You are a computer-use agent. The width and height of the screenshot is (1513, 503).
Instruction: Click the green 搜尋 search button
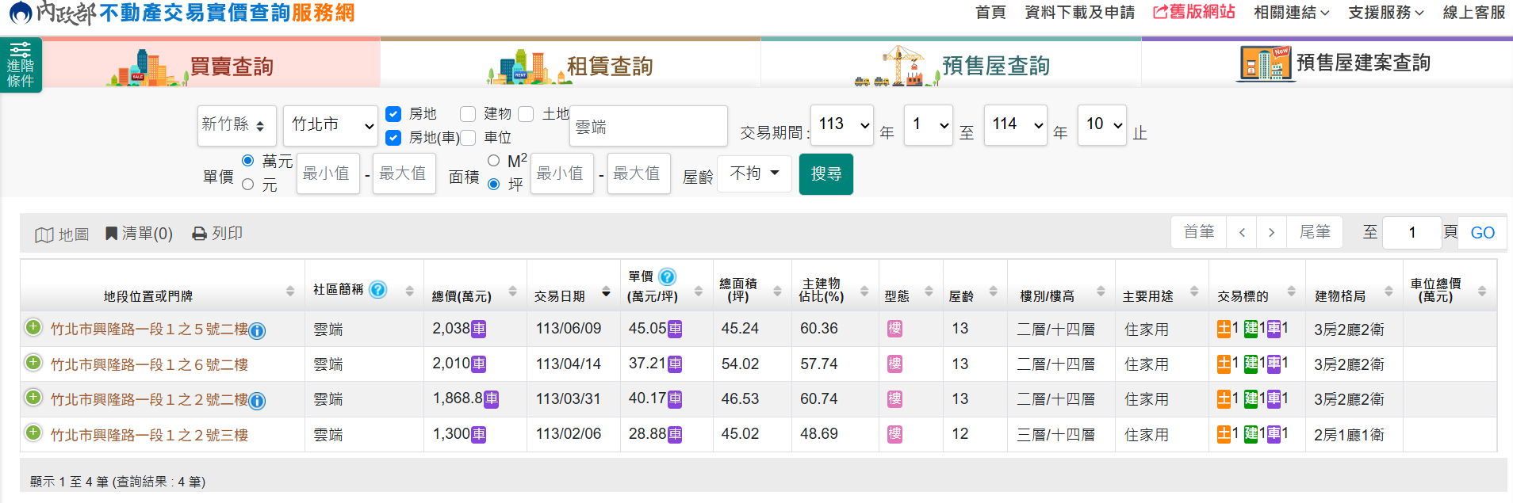point(825,173)
